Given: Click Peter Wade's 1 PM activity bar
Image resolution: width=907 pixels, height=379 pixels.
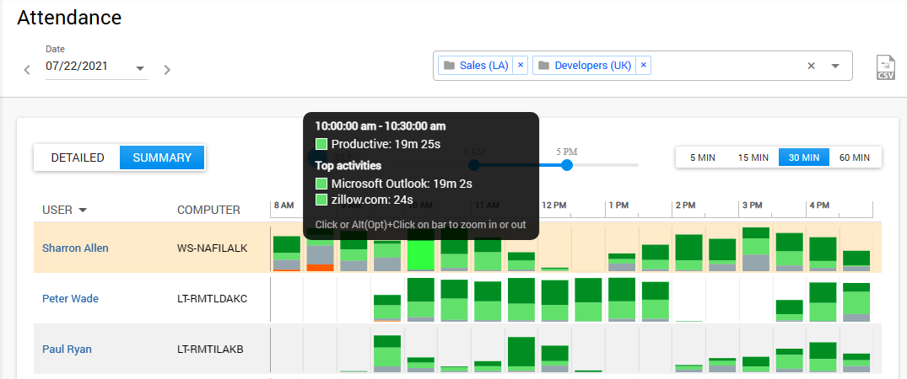Looking at the screenshot, I should (622, 299).
